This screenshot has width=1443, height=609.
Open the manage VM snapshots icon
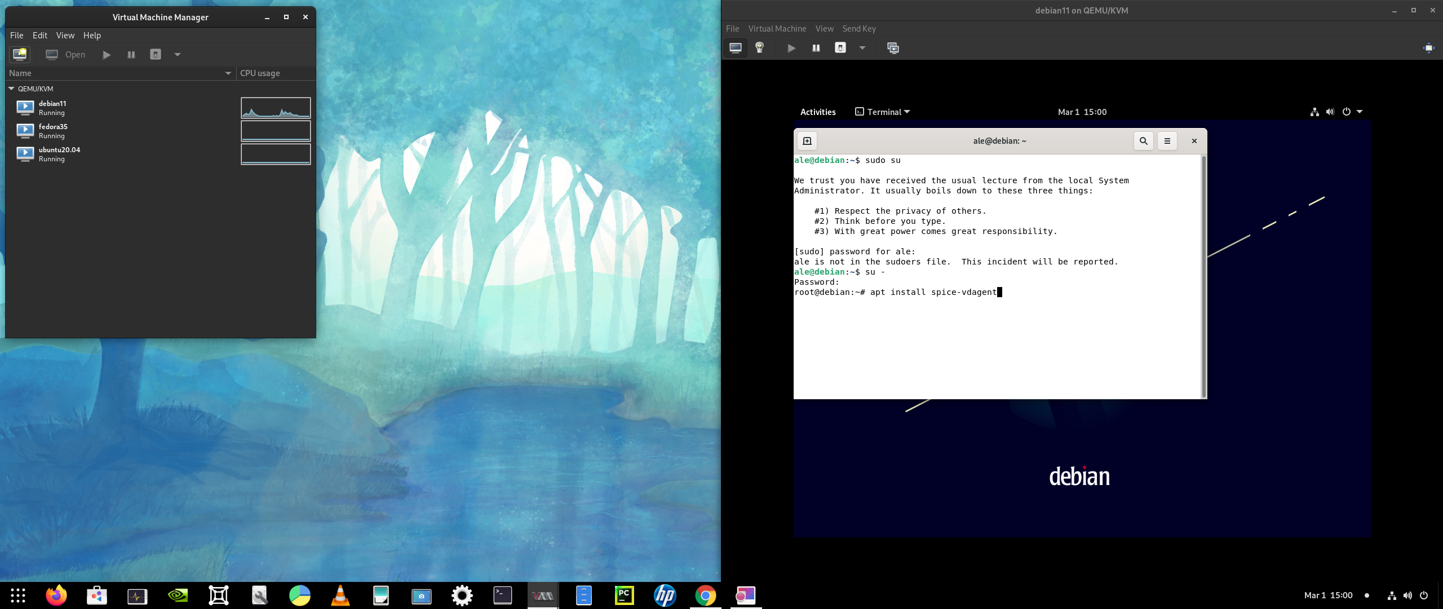click(893, 48)
